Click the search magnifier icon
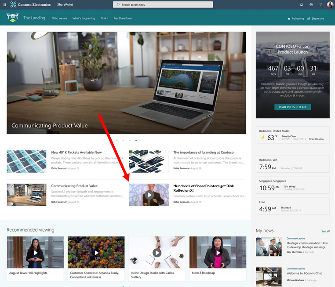The height and width of the screenshot is (287, 335). coord(118,4)
